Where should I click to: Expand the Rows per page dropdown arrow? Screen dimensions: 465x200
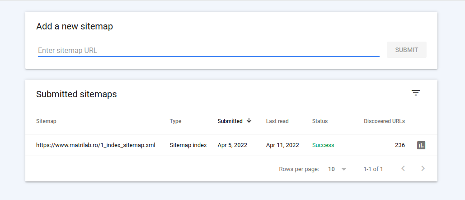point(344,169)
